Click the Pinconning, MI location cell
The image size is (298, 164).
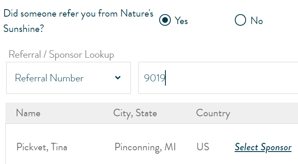point(145,147)
